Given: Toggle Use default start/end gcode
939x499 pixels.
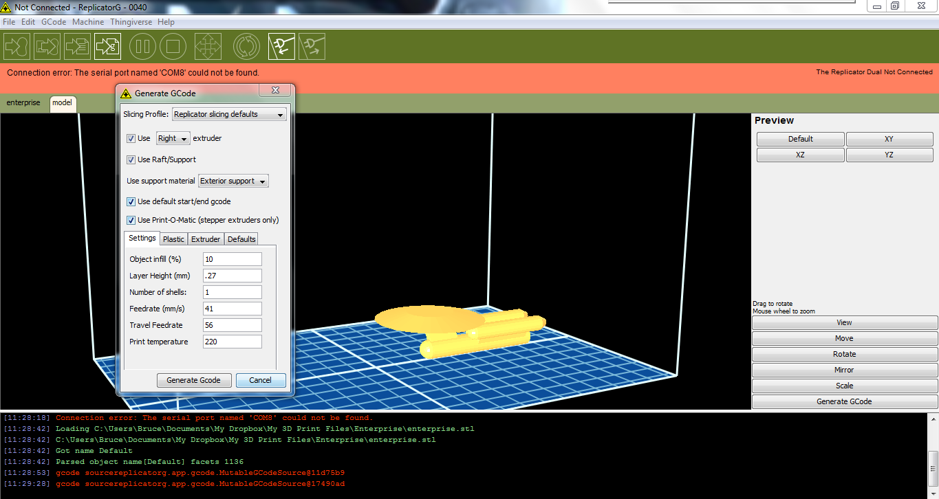Looking at the screenshot, I should tap(131, 201).
